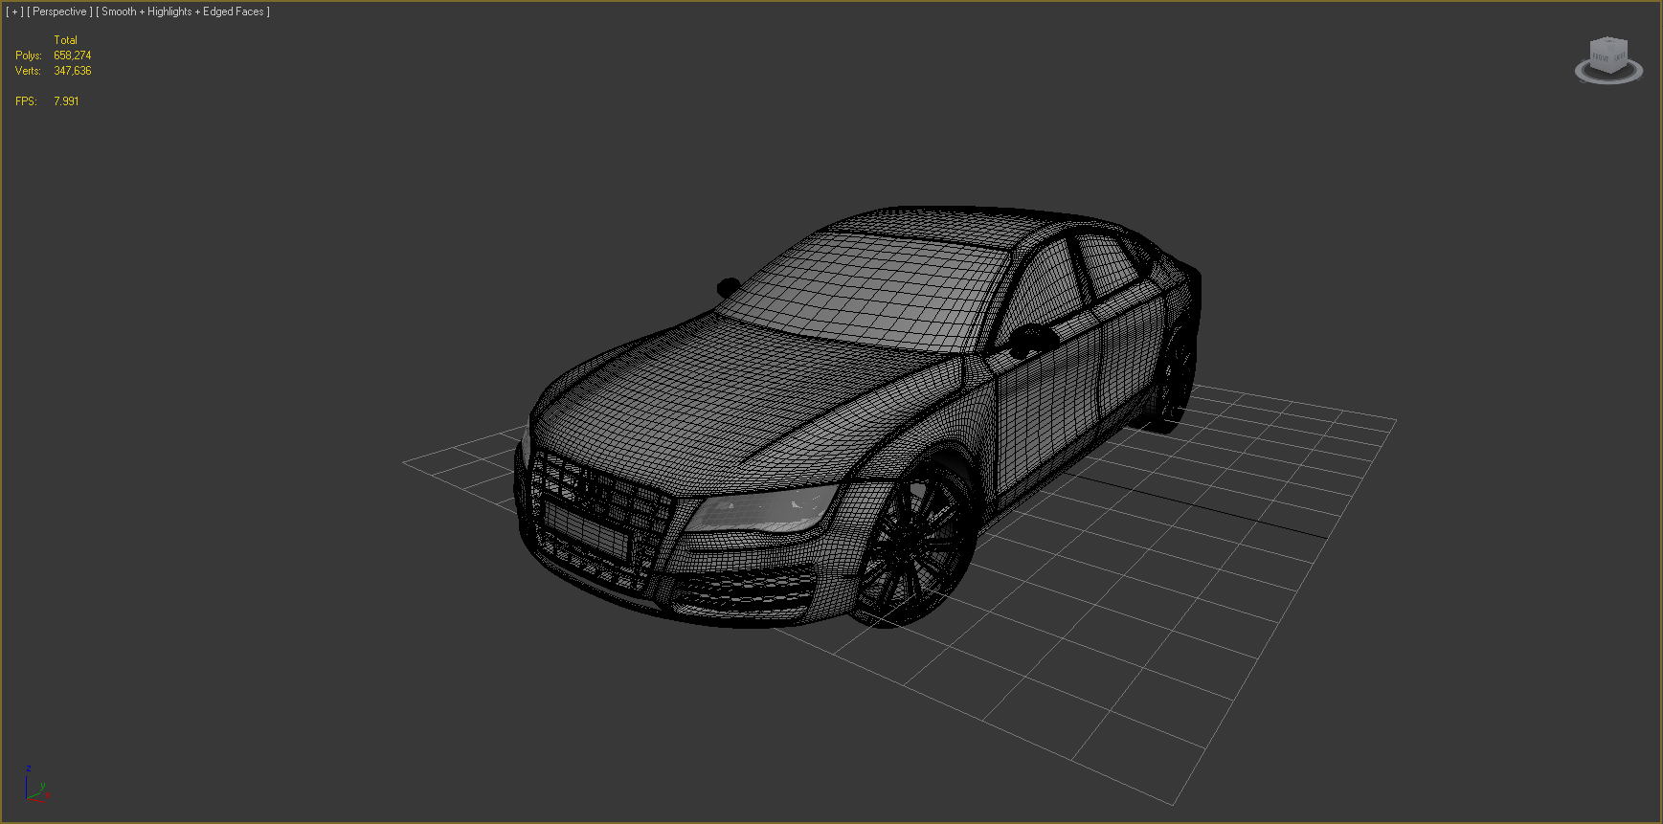Open the [+] viewport general menu

(14, 11)
